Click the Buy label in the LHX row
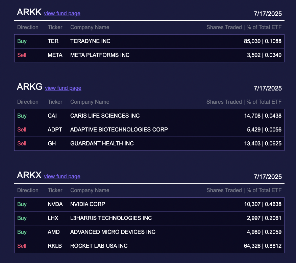Image resolution: width=296 pixels, height=263 pixels. click(x=22, y=218)
